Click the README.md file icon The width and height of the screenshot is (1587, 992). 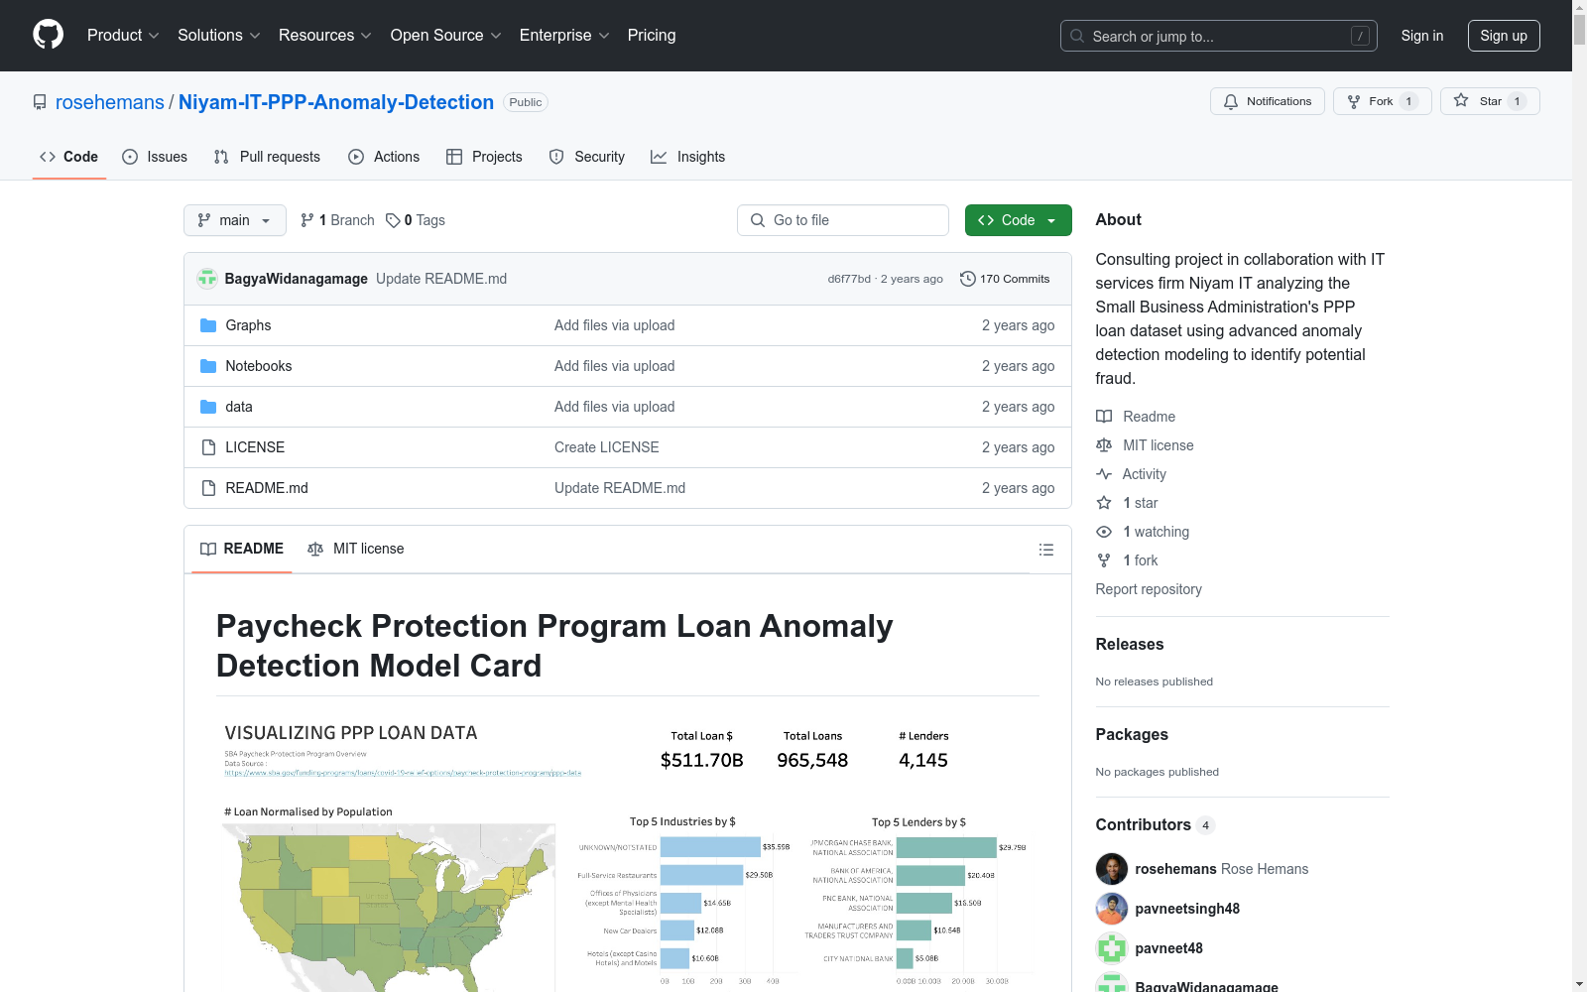[x=208, y=488]
